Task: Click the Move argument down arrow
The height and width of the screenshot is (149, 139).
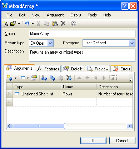Action: point(88,78)
